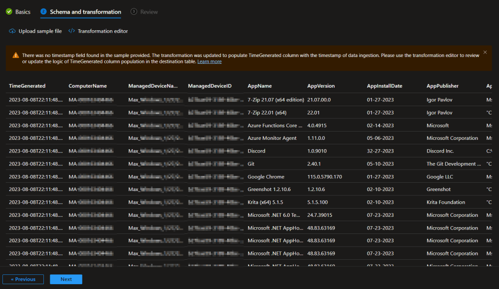Go back with the Previous button

tap(23, 279)
